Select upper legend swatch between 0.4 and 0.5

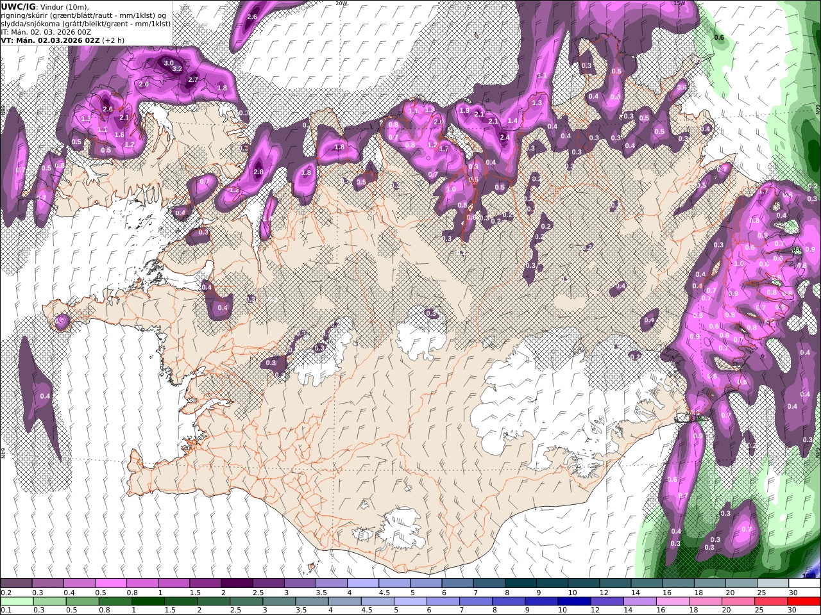(79, 584)
